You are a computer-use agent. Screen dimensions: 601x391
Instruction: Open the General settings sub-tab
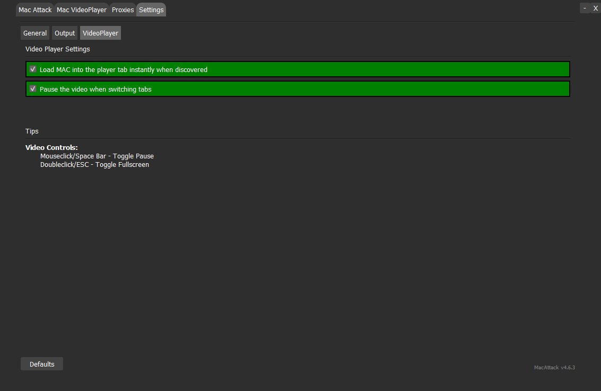[x=35, y=33]
